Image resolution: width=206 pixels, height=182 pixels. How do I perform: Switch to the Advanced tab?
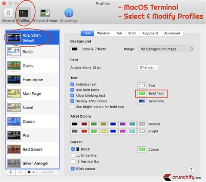pos(172,33)
